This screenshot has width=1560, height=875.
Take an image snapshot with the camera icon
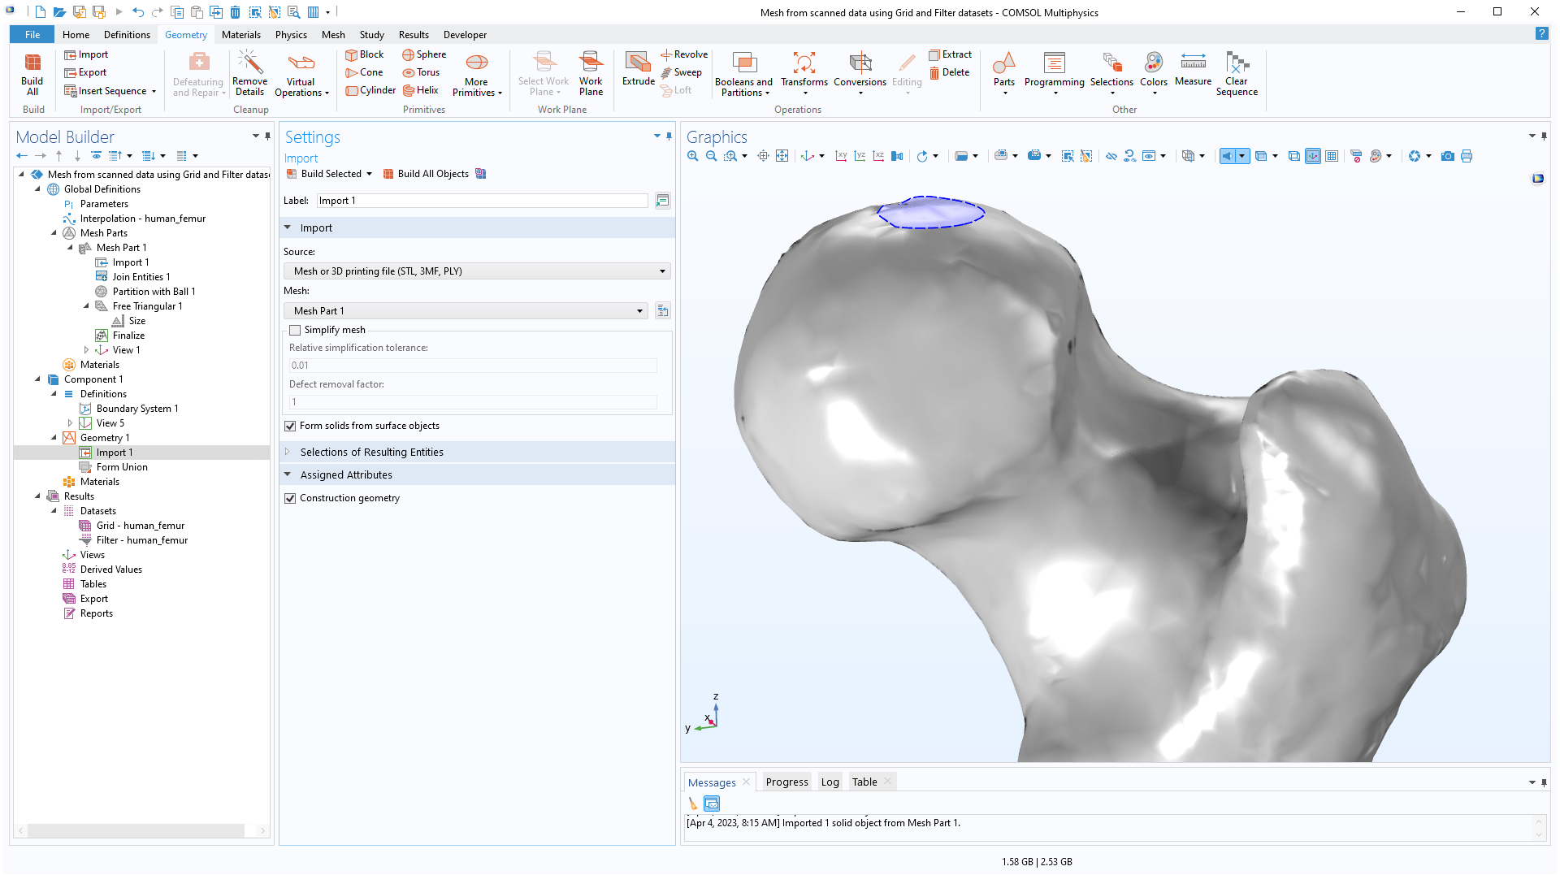tap(1448, 155)
